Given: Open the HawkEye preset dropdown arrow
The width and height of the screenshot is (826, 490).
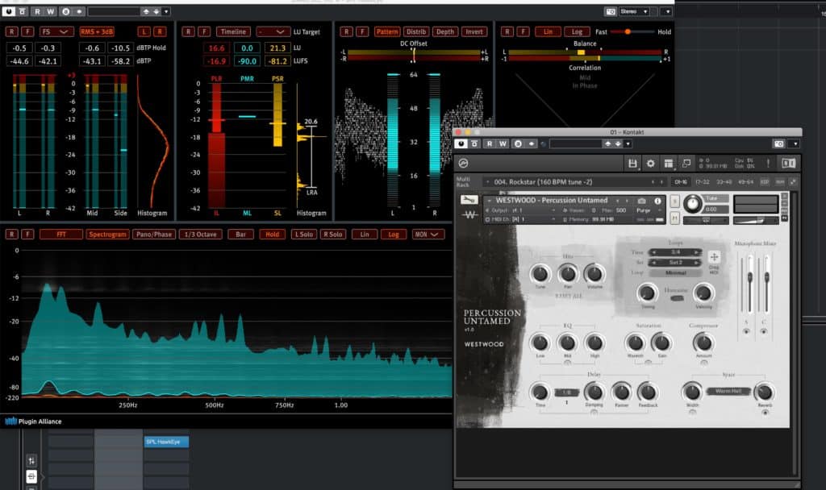Looking at the screenshot, I should (166, 11).
